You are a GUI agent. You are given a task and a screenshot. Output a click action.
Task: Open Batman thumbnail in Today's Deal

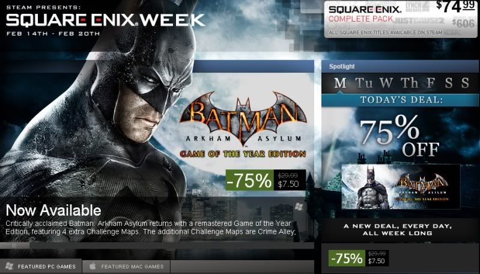(401, 187)
